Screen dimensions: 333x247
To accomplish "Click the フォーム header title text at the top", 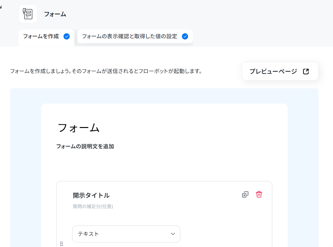I will tap(55, 14).
